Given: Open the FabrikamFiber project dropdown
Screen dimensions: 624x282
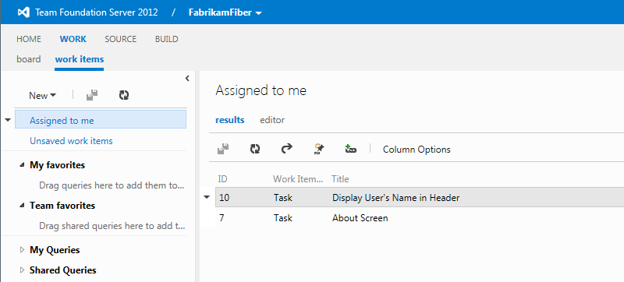Looking at the screenshot, I should pyautogui.click(x=225, y=12).
